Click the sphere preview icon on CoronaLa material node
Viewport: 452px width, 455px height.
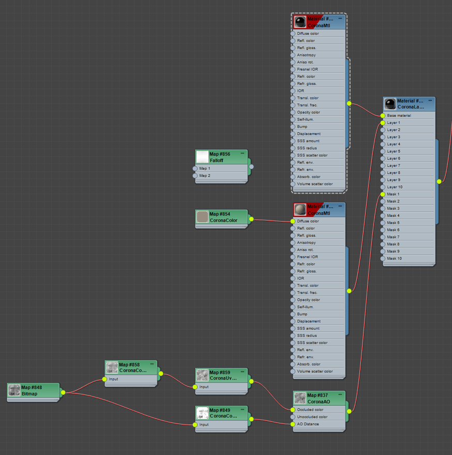[390, 103]
